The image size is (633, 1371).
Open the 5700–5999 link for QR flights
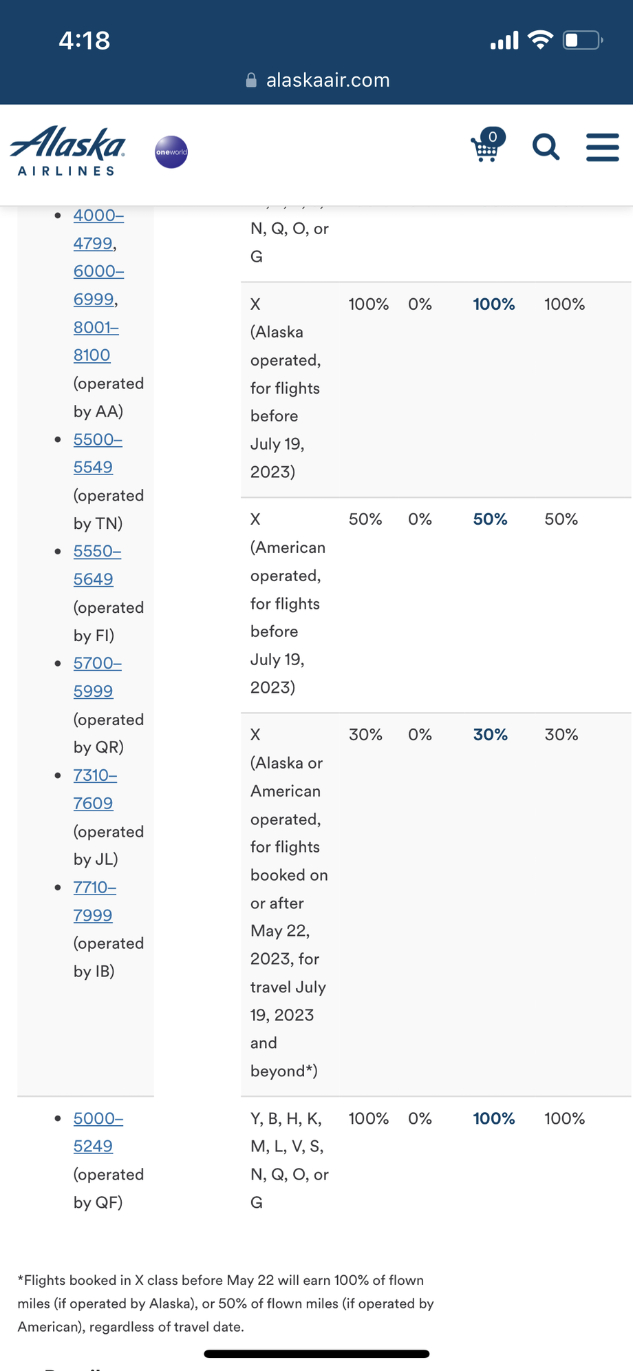point(97,677)
